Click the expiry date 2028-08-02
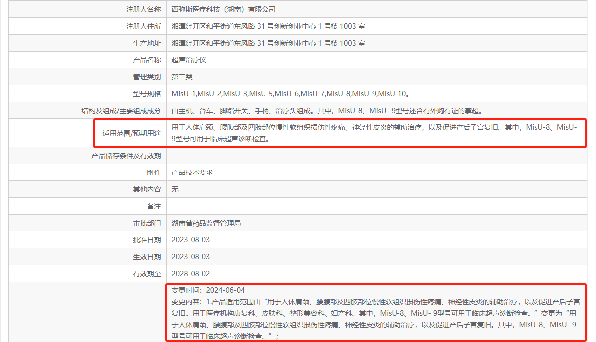Viewport: 596px width, 342px height. click(191, 274)
